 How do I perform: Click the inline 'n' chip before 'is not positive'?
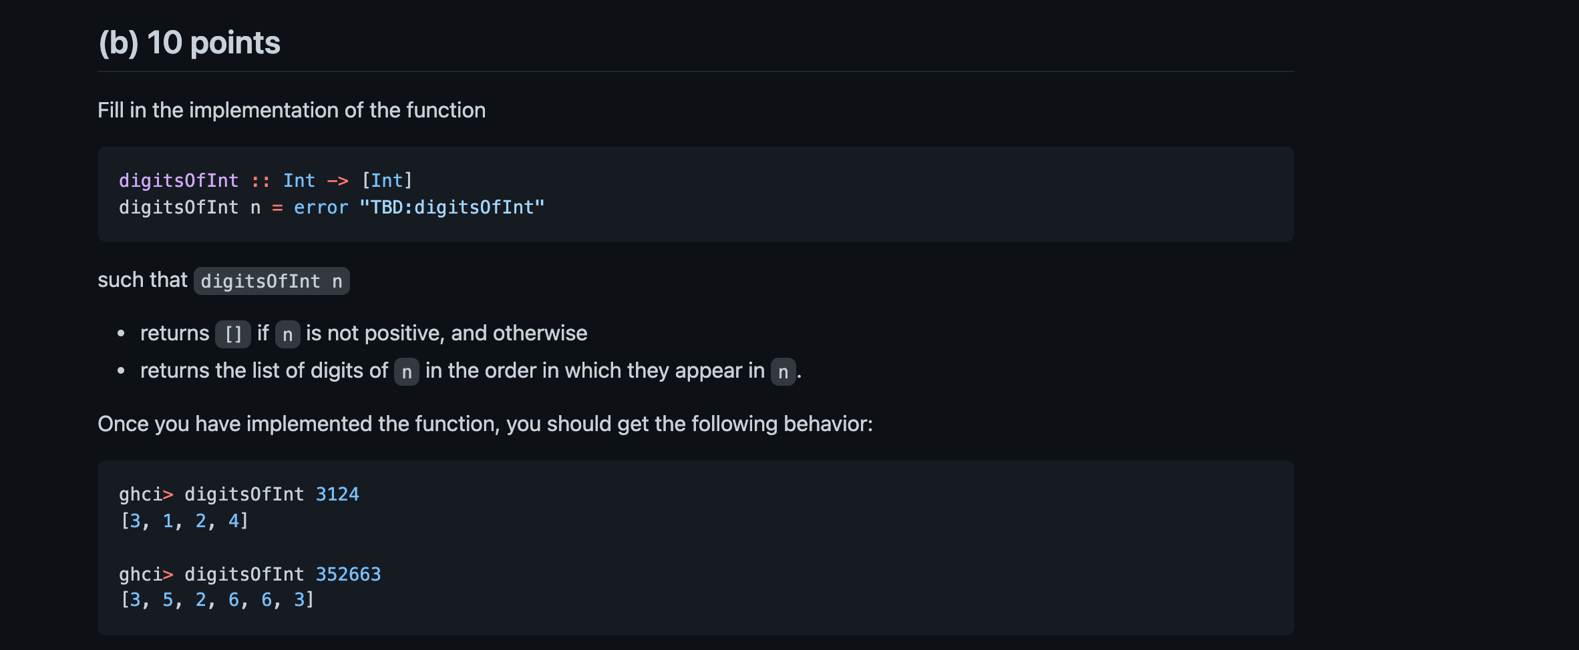(x=288, y=334)
